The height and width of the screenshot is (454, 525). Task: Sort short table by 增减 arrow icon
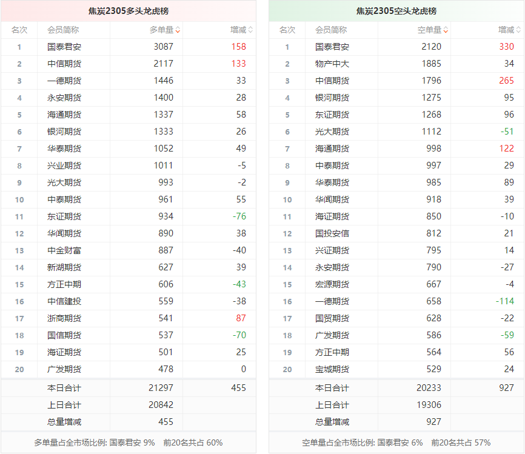coord(518,30)
